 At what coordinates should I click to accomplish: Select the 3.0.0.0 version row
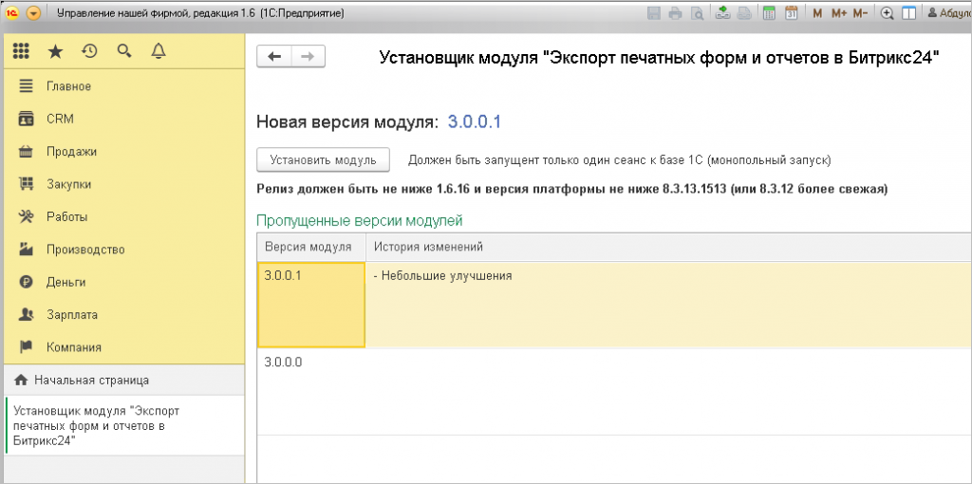(x=284, y=362)
